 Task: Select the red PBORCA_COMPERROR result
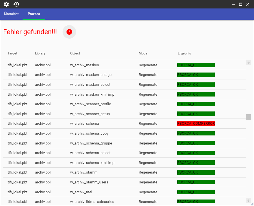(196, 124)
